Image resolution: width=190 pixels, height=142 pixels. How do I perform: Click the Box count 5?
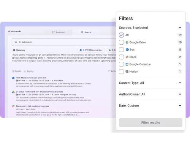click(180, 50)
